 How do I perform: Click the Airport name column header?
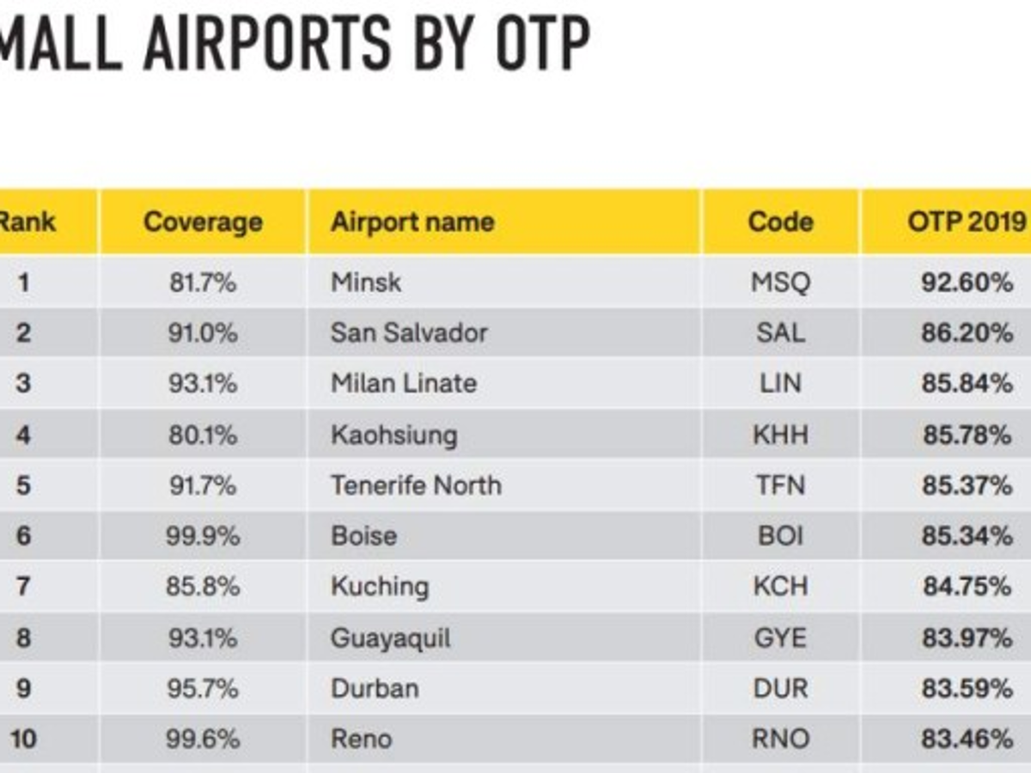(412, 222)
